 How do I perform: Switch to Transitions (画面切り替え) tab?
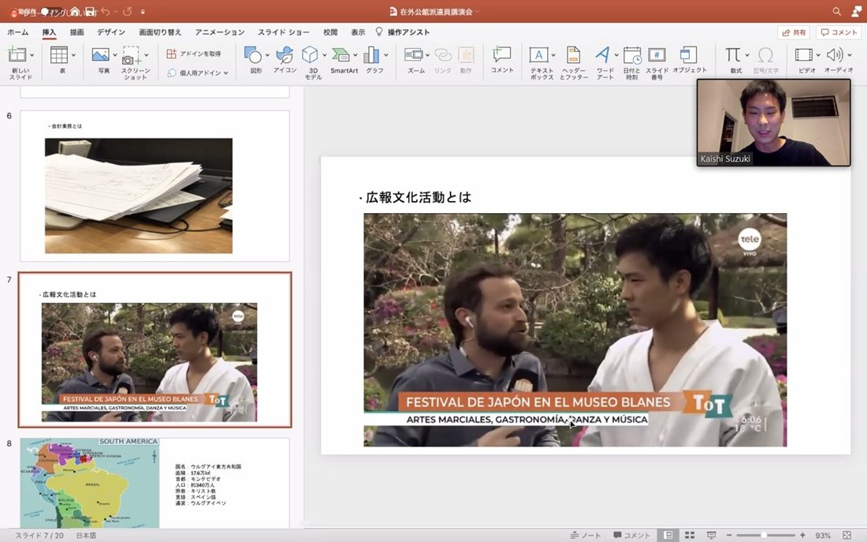160,32
